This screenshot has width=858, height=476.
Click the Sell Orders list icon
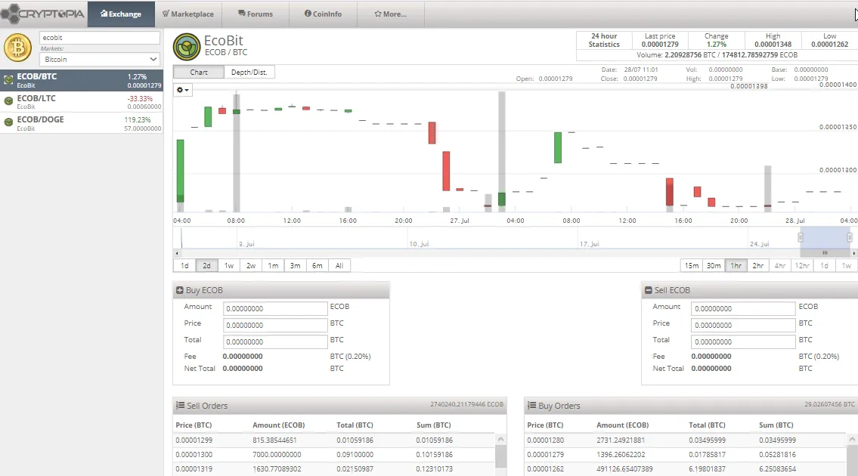pyautogui.click(x=180, y=406)
